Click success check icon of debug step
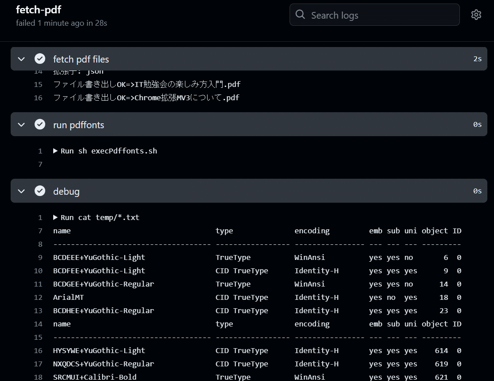The width and height of the screenshot is (494, 381). [x=40, y=191]
